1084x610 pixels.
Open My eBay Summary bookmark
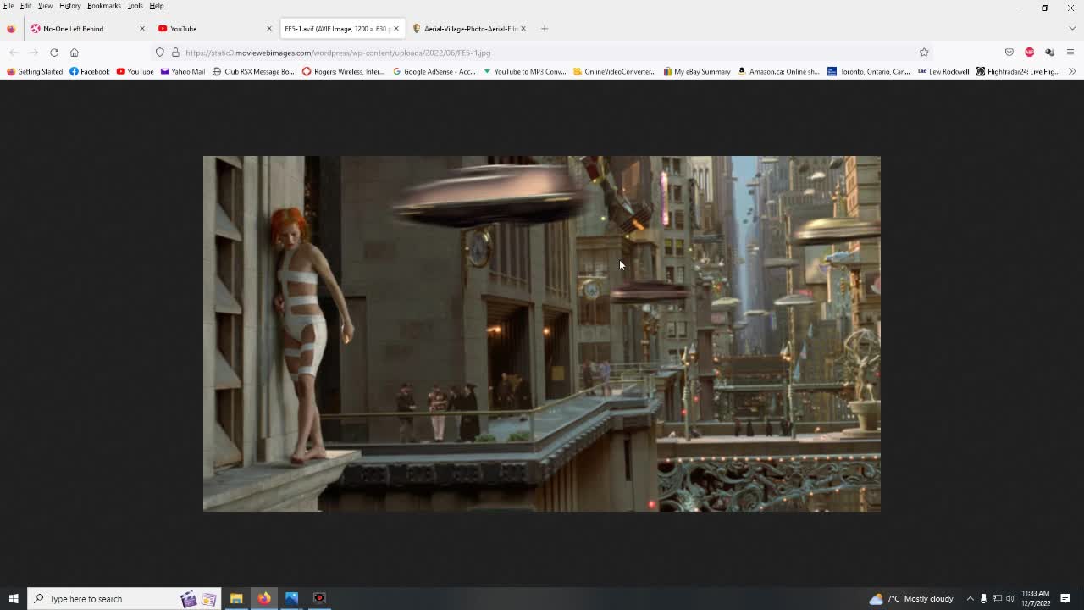pos(697,72)
